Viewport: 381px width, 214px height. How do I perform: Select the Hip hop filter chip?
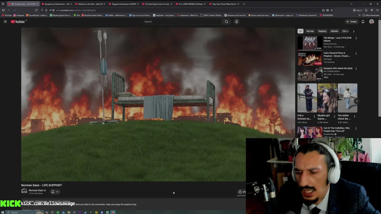310,31
